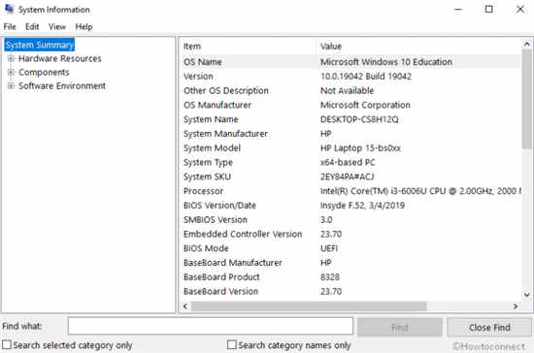Expand the Hardware Resources tree node
This screenshot has height=353, width=534.
(x=11, y=58)
